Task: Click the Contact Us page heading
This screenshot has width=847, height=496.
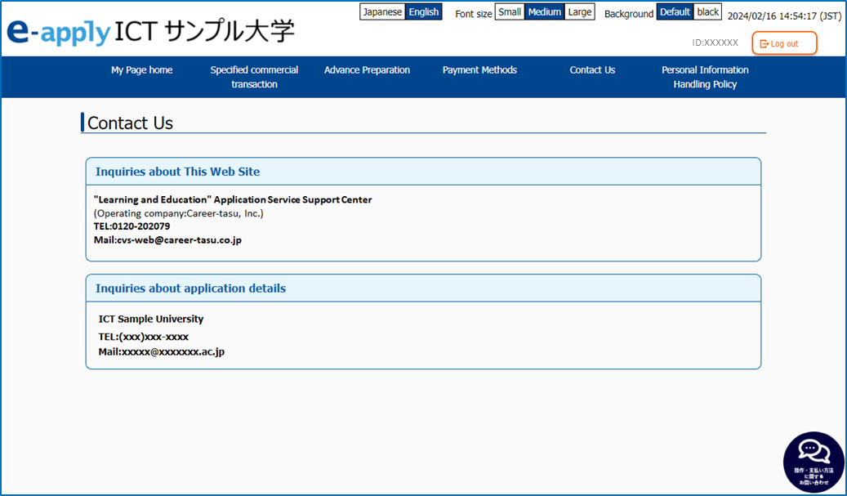Action: click(x=130, y=123)
